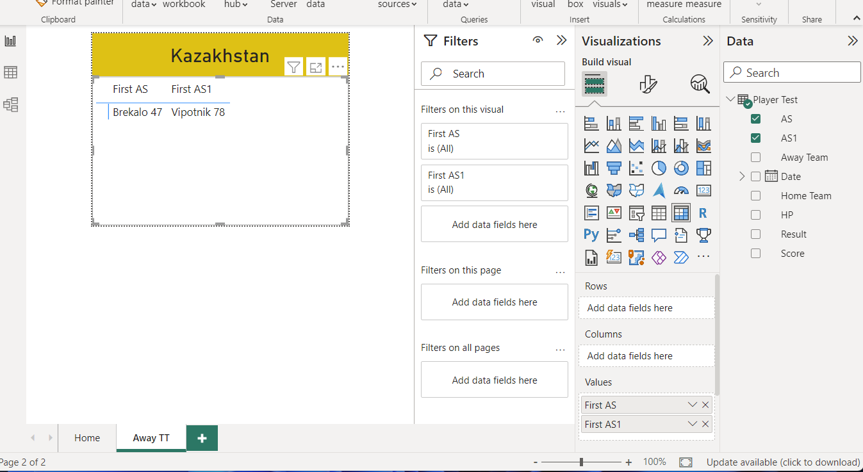Pick the key influencers trophy-shaped visual
The image size is (863, 472).
tap(703, 235)
